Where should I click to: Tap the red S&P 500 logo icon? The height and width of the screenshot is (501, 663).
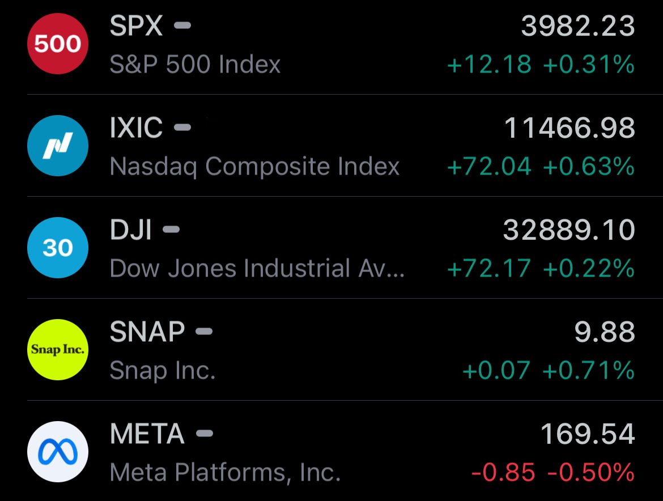tap(57, 44)
